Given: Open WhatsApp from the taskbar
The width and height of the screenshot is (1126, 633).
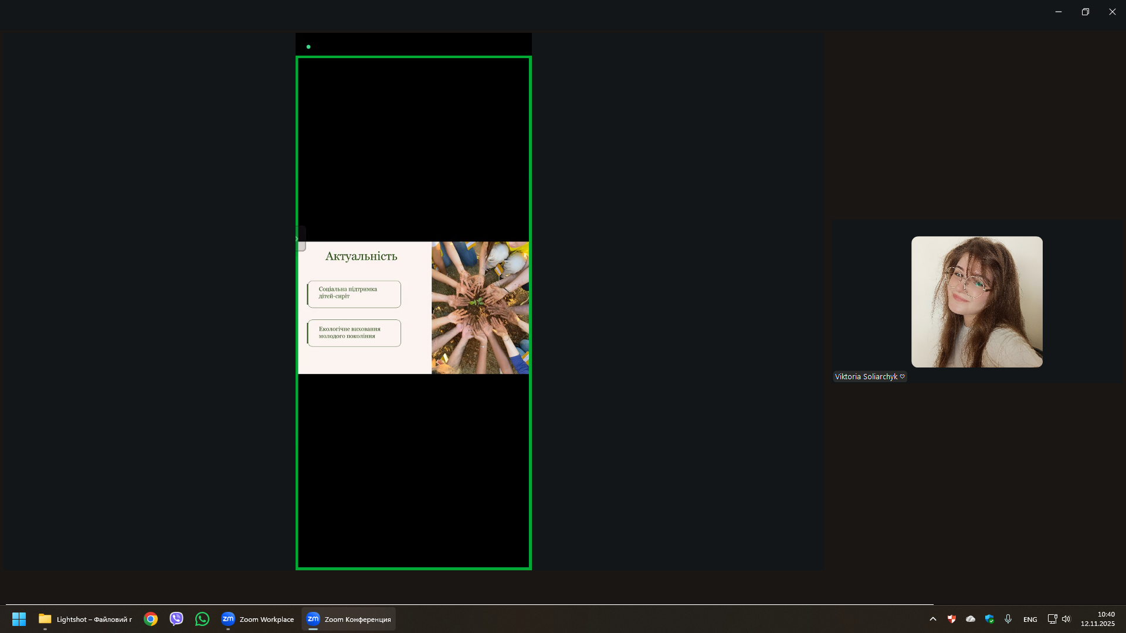Looking at the screenshot, I should pos(202,619).
